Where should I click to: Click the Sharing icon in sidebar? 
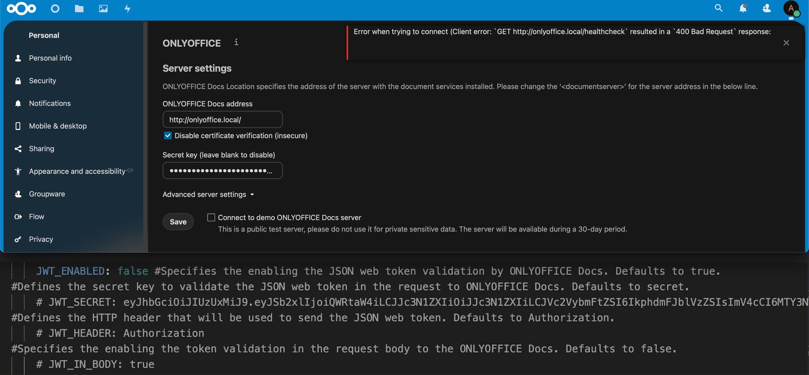coord(18,149)
